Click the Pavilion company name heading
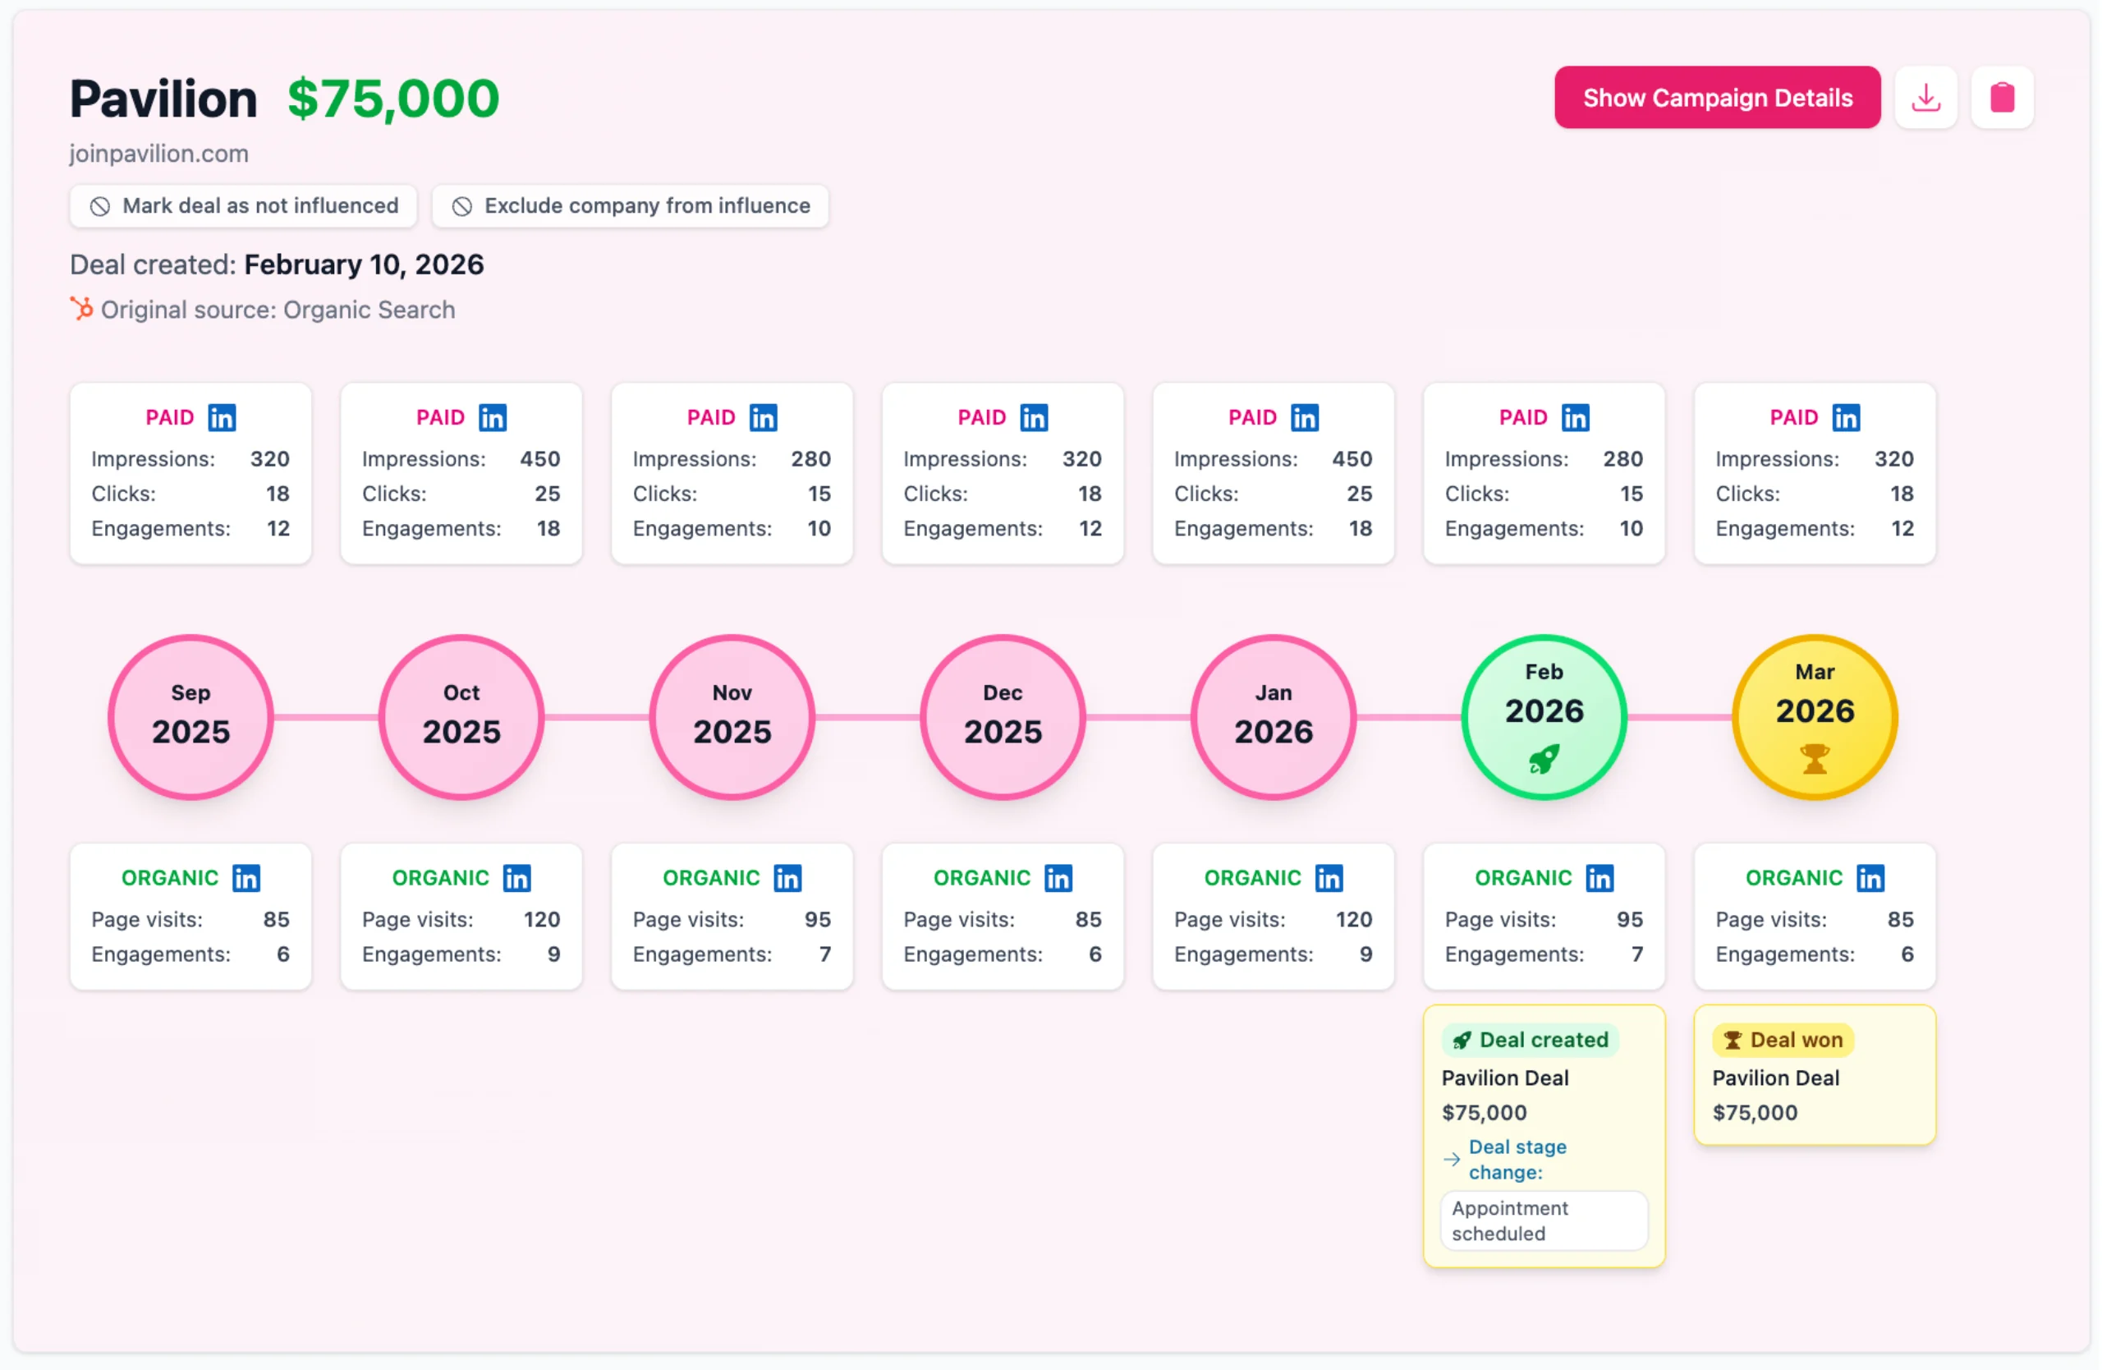2102x1370 pixels. (163, 98)
